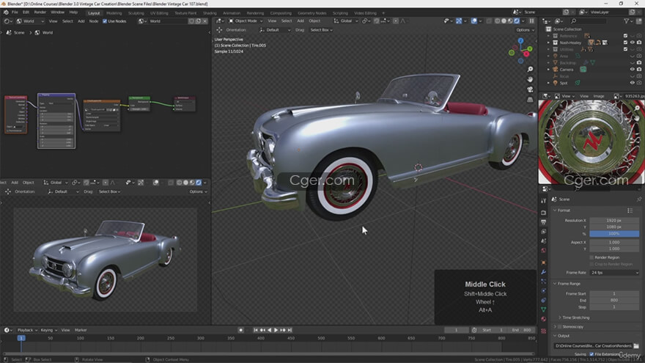The width and height of the screenshot is (645, 363).
Task: Open Select Box dropdown in main viewport
Action: click(x=321, y=30)
